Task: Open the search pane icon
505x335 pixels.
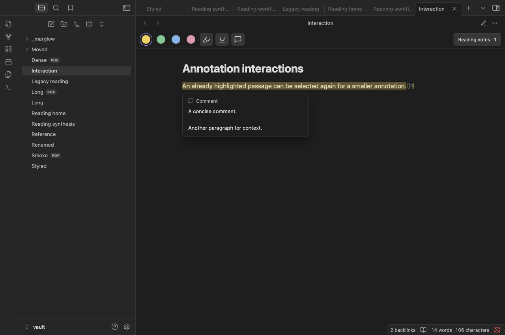Action: click(56, 7)
